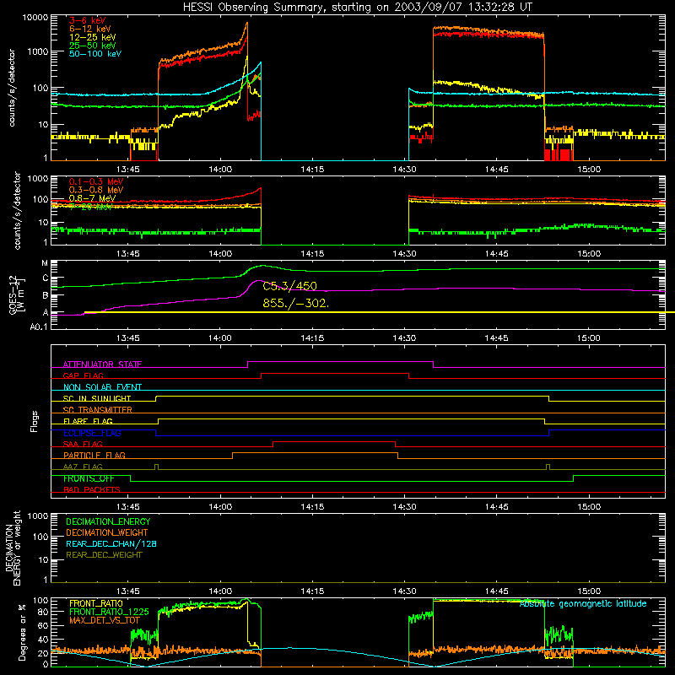
Task: Click the 10000 tick on top panel axis
Action: point(35,18)
